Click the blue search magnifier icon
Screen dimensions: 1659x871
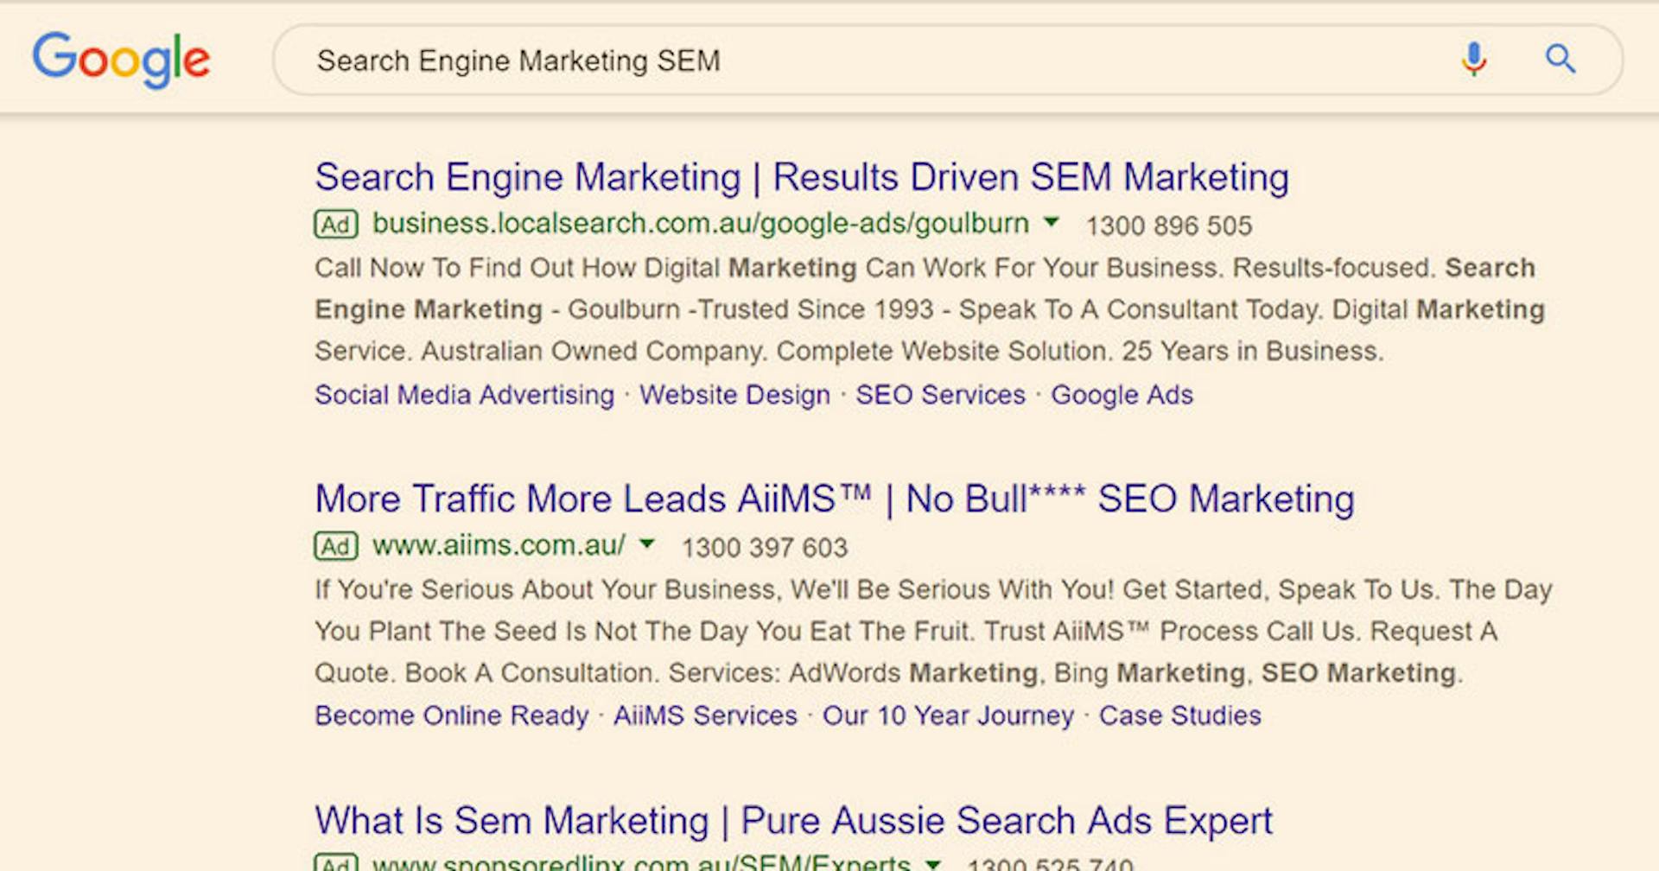point(1560,59)
